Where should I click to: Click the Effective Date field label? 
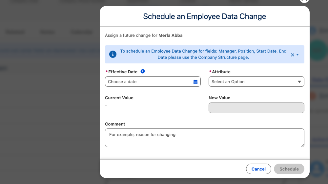tap(123, 72)
